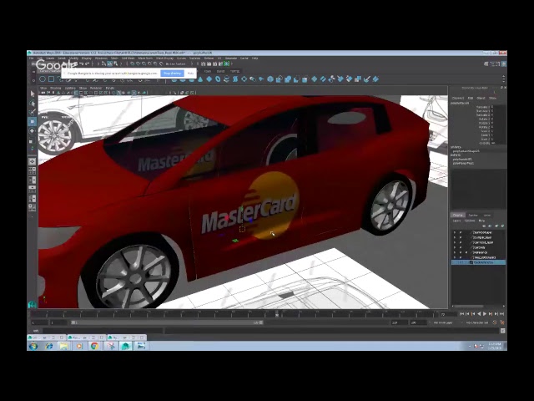Switch to the Render layer tab

(x=473, y=216)
